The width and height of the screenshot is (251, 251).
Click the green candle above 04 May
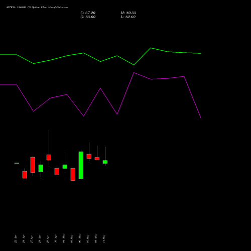pos(65,167)
